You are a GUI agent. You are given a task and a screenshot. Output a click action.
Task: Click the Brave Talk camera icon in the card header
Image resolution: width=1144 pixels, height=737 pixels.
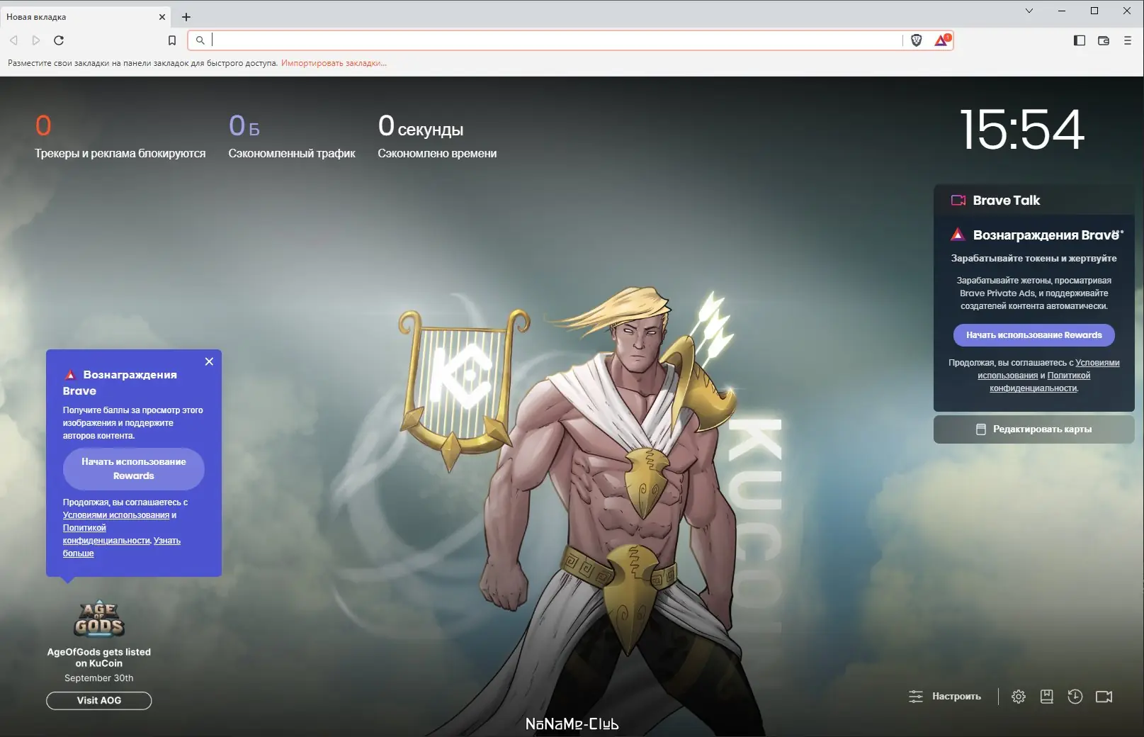pos(958,200)
